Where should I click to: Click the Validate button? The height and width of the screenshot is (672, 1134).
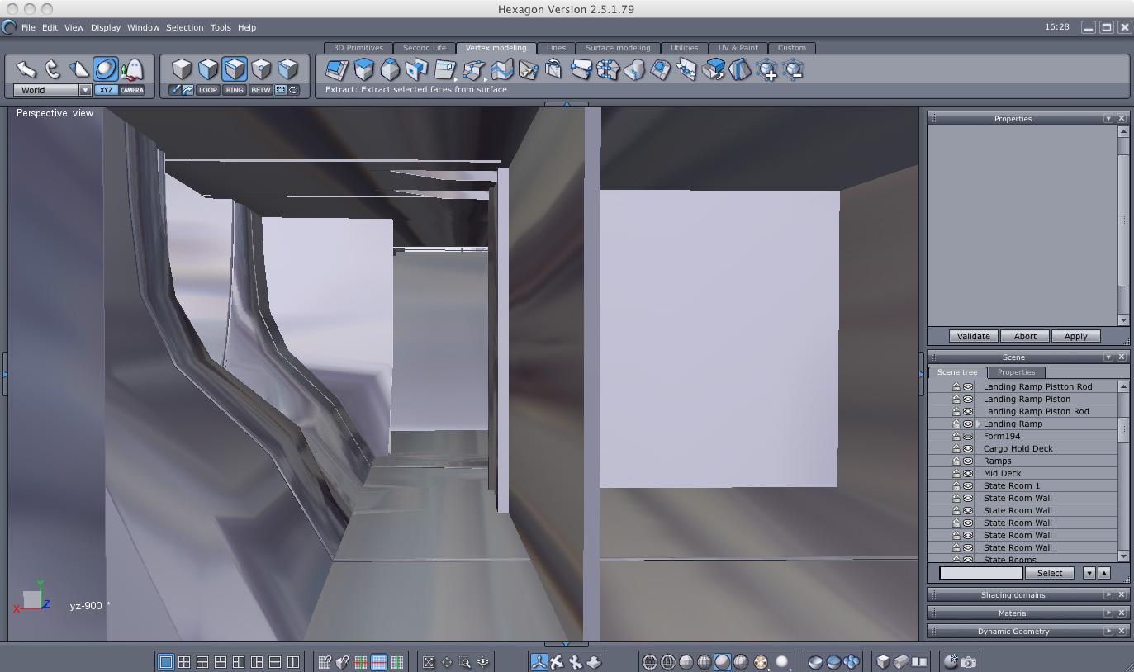click(x=974, y=337)
